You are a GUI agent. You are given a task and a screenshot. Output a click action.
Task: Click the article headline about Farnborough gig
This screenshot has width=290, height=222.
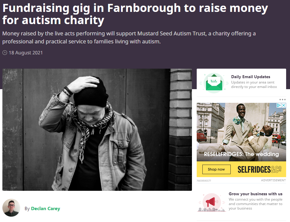pyautogui.click(x=135, y=14)
